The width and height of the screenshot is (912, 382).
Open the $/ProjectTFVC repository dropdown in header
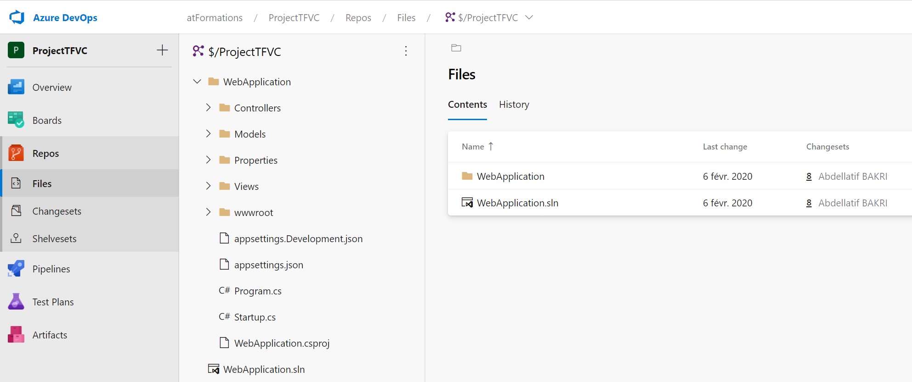coord(489,17)
